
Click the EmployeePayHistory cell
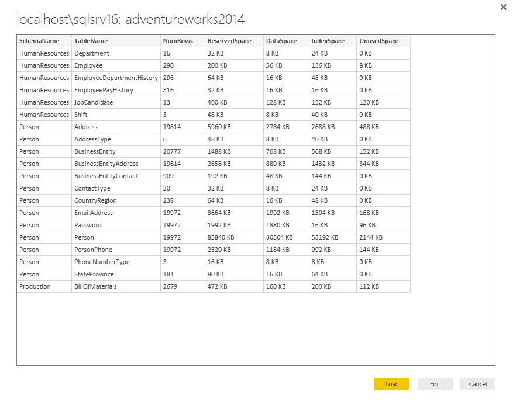[116, 90]
